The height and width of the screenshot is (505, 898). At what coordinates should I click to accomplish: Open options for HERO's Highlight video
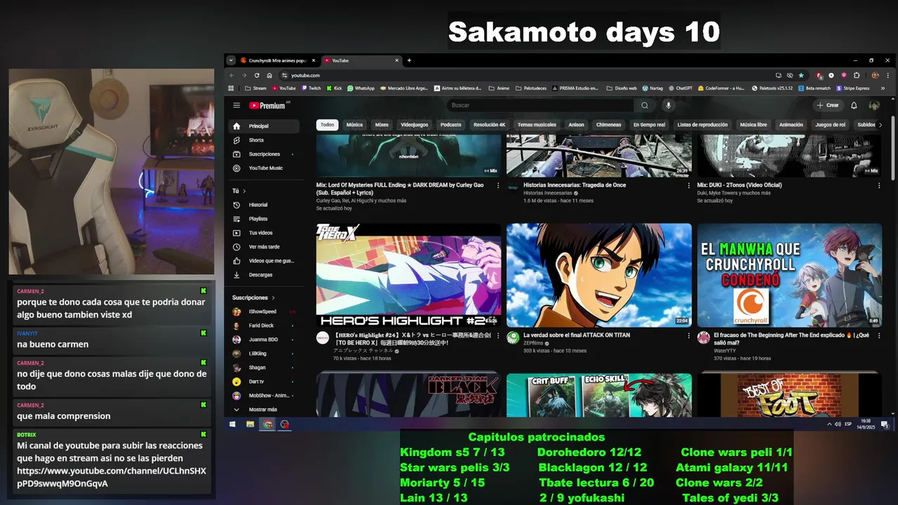tap(498, 336)
